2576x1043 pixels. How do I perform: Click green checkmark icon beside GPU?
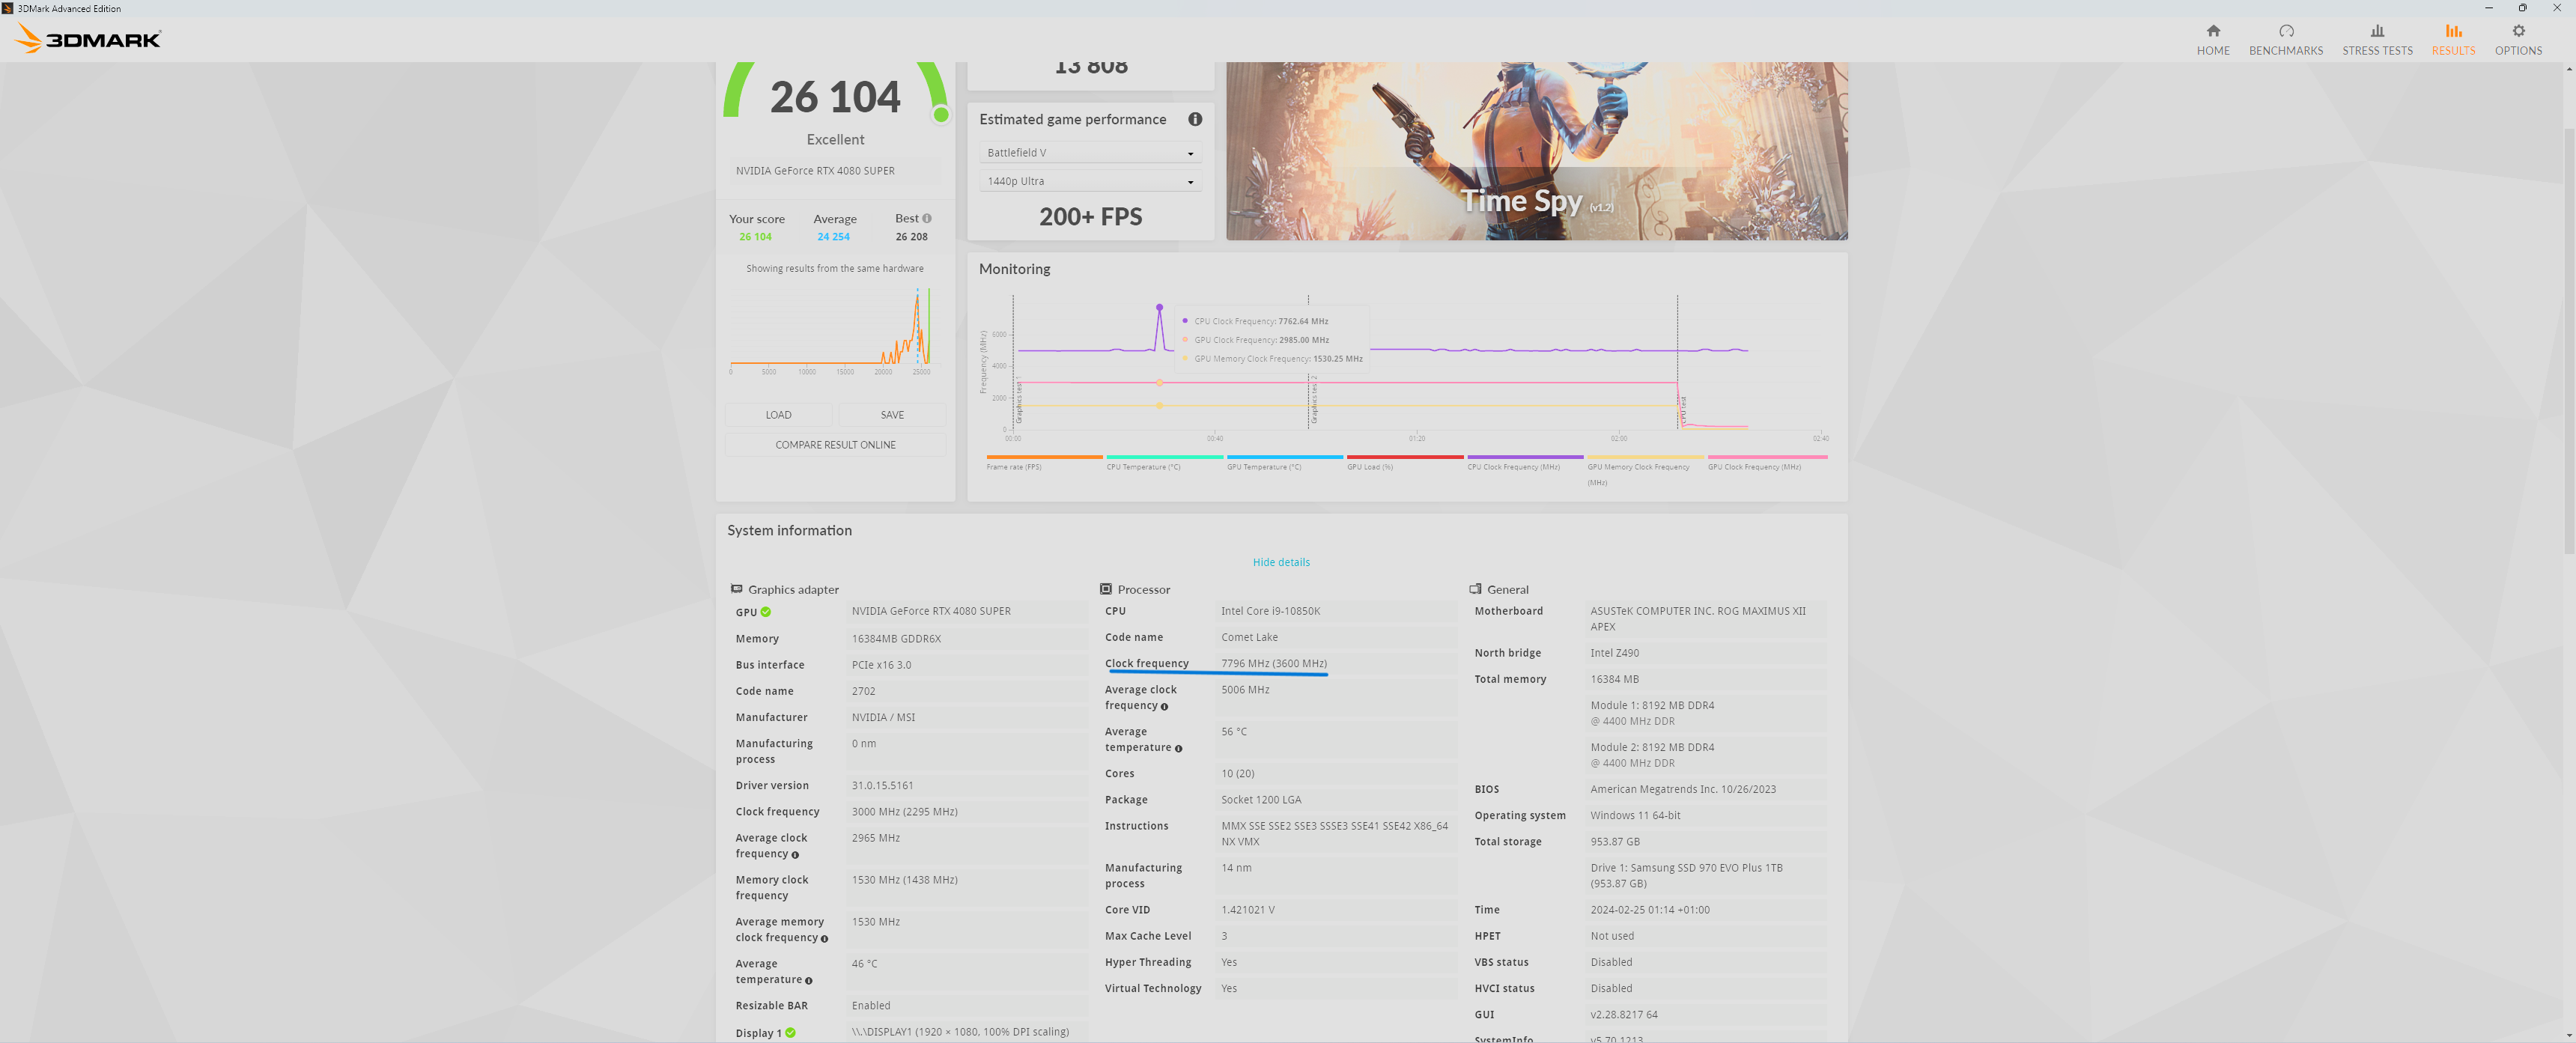coord(765,612)
